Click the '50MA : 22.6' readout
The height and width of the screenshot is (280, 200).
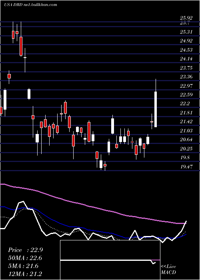(x=25, y=258)
